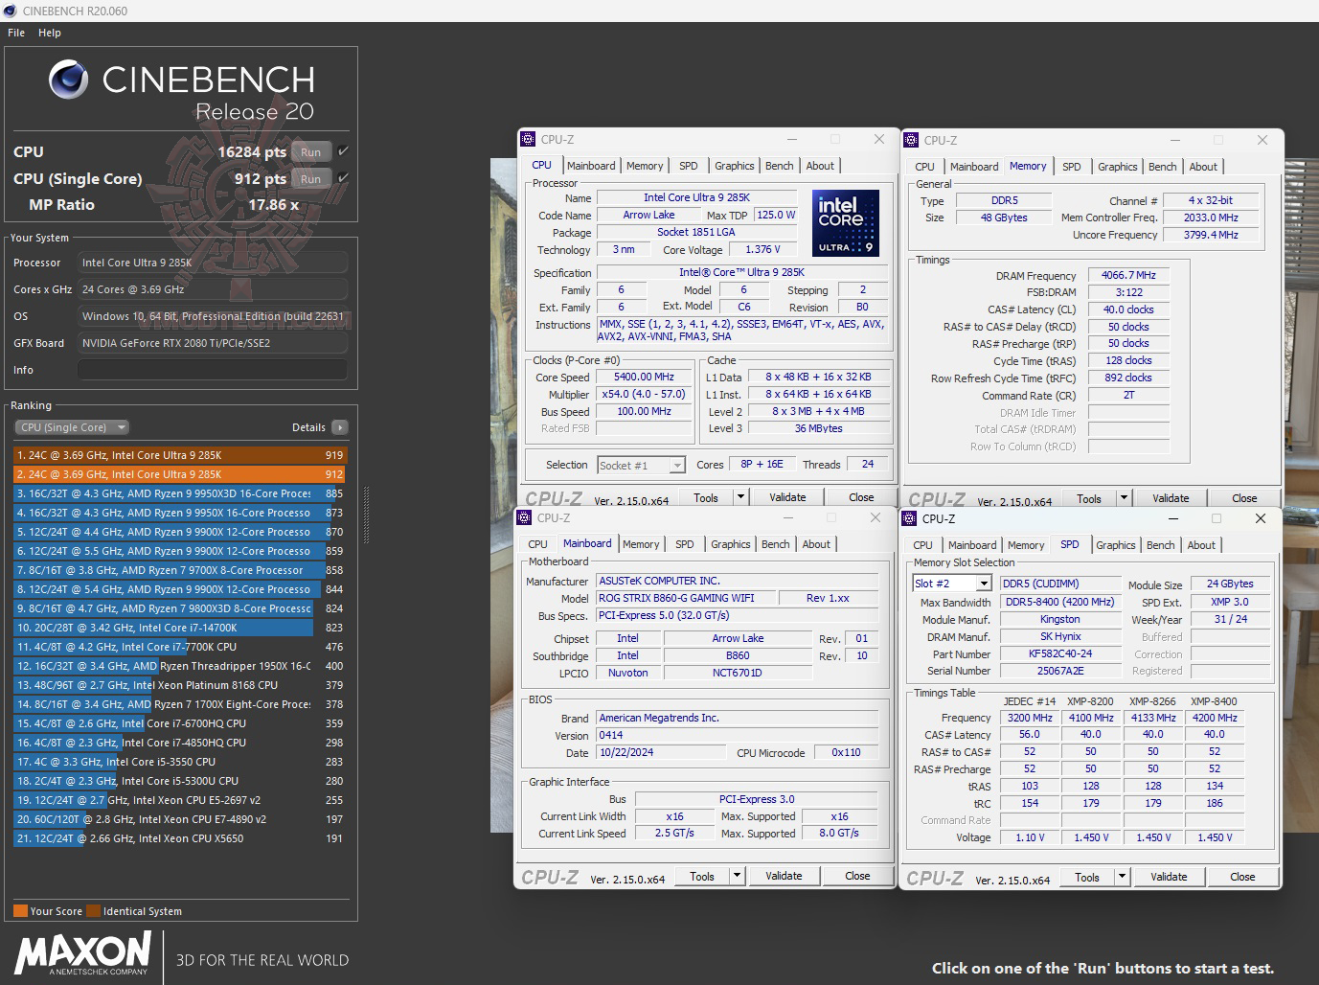Screen dimensions: 1319x985
Task: Click the GFX Board field in Your System
Action: [x=213, y=343]
